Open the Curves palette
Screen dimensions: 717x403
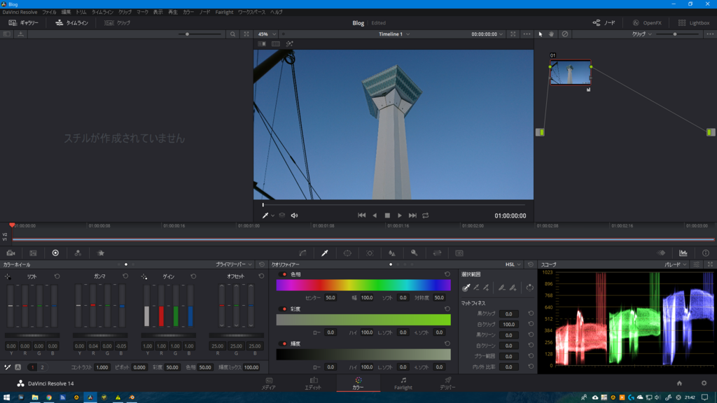tap(302, 253)
